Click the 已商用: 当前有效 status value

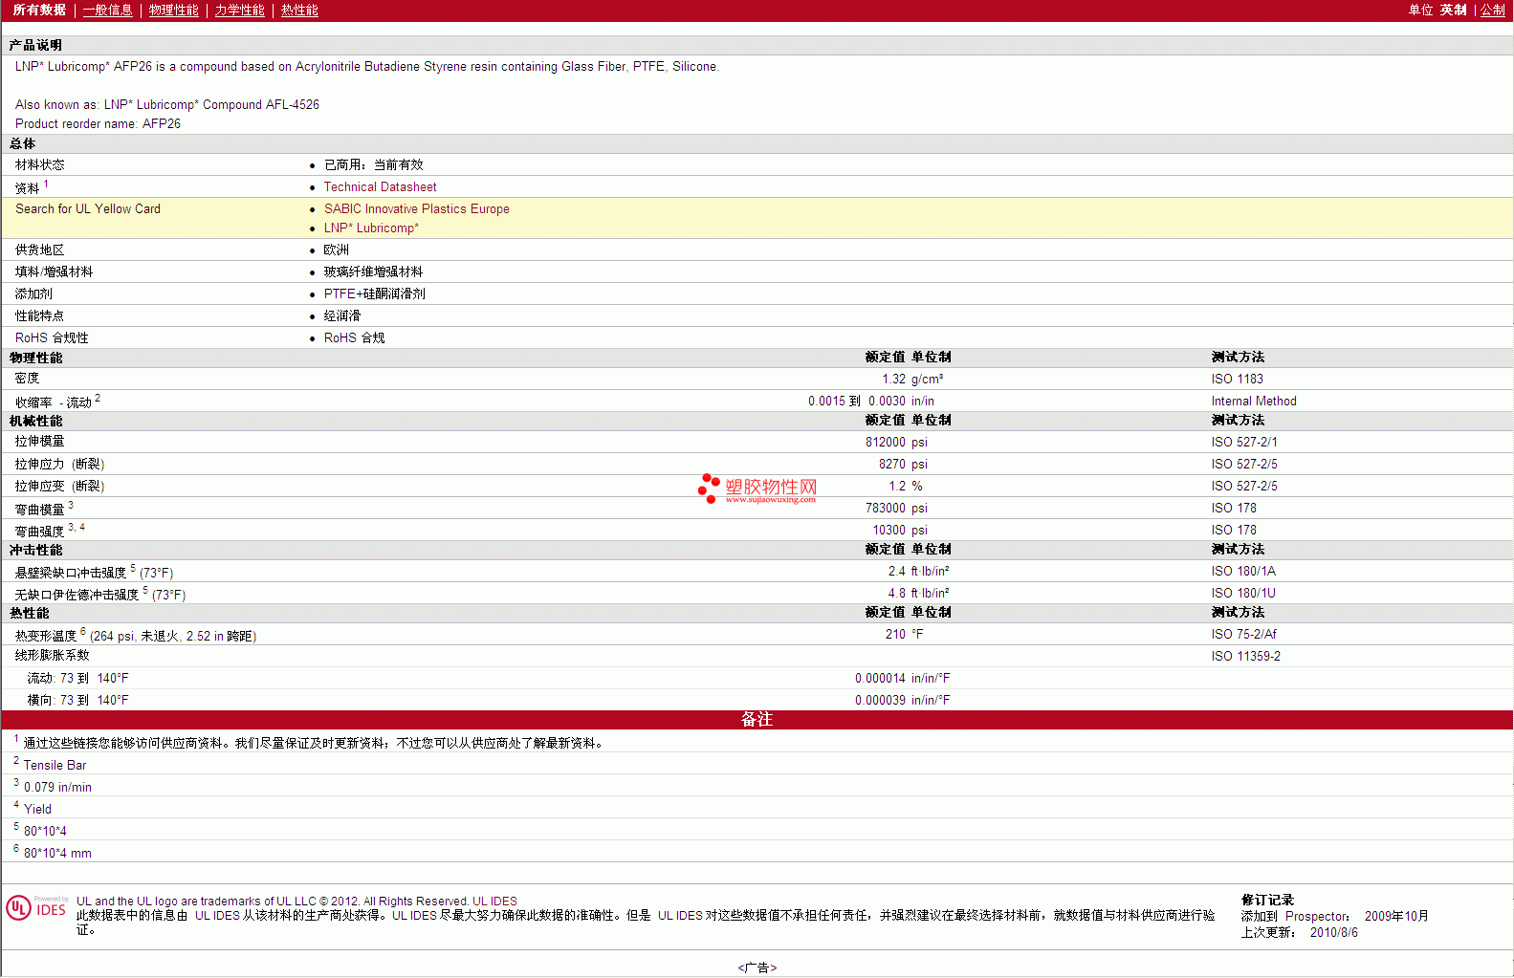(373, 165)
